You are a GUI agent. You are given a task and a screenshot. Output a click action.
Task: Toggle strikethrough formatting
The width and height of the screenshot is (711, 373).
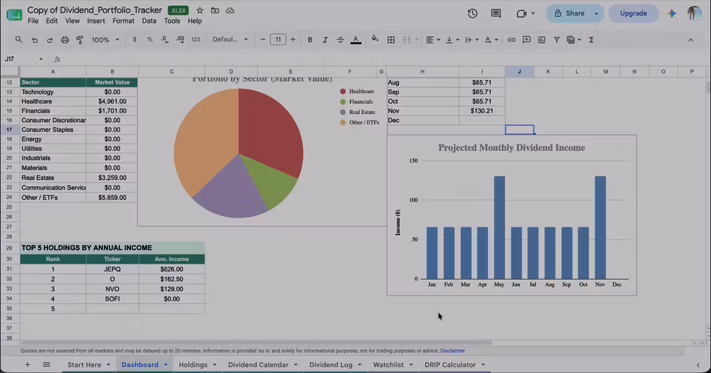(340, 40)
